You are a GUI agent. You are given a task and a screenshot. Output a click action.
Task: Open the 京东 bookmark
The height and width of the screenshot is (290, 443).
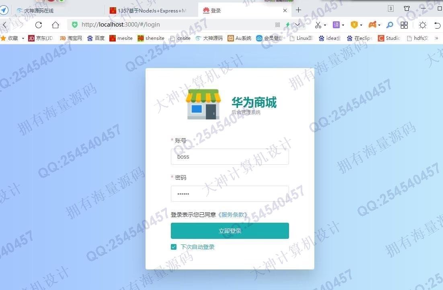click(x=41, y=38)
